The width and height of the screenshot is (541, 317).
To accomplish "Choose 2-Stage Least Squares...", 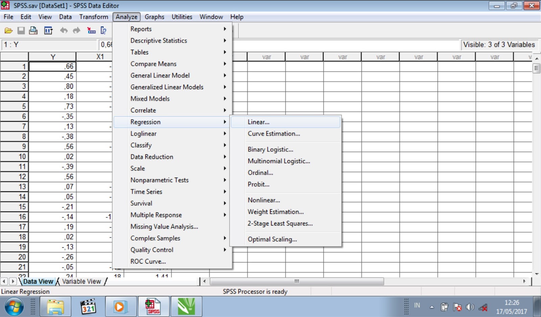I will (285, 223).
